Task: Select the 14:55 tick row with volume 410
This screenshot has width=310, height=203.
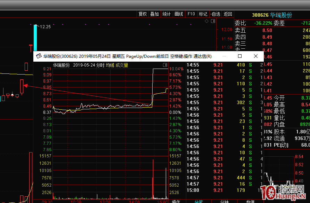Action: click(x=225, y=65)
